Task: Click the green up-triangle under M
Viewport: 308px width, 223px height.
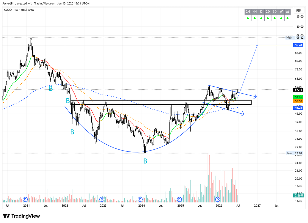Action: tap(287, 18)
